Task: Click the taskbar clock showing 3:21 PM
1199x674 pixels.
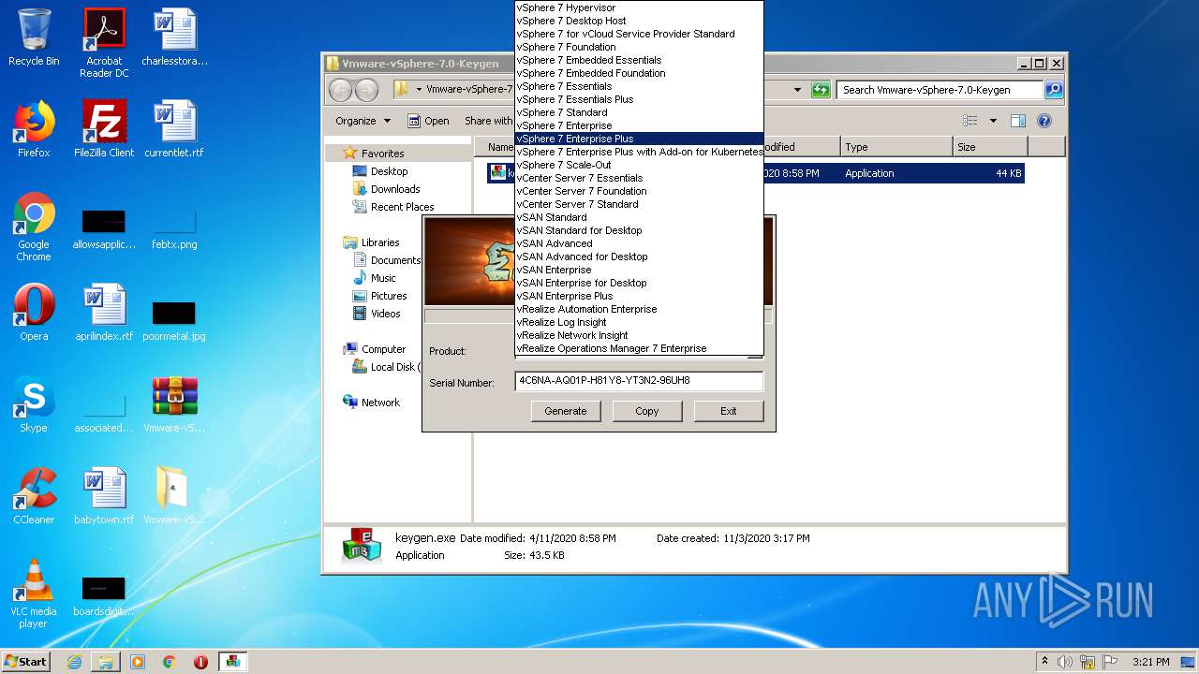Action: (1150, 662)
